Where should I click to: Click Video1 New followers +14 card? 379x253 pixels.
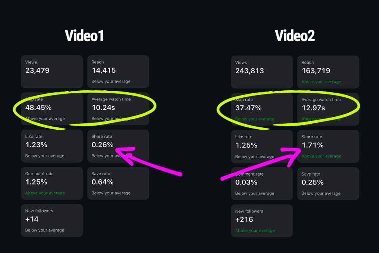click(x=52, y=221)
